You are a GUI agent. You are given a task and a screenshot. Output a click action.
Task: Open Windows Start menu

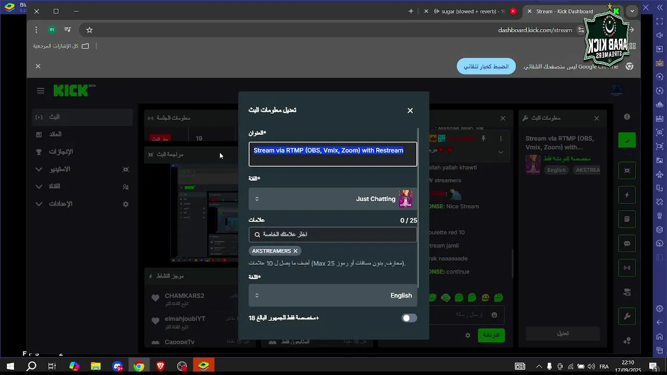tap(10, 366)
